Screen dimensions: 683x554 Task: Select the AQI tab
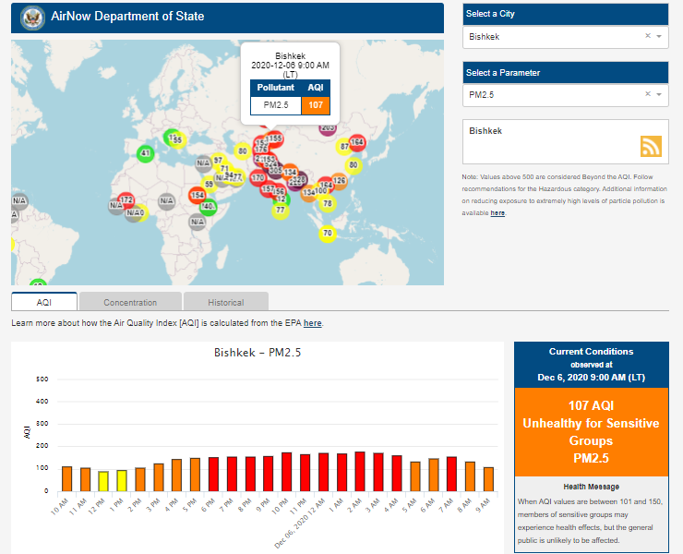44,302
